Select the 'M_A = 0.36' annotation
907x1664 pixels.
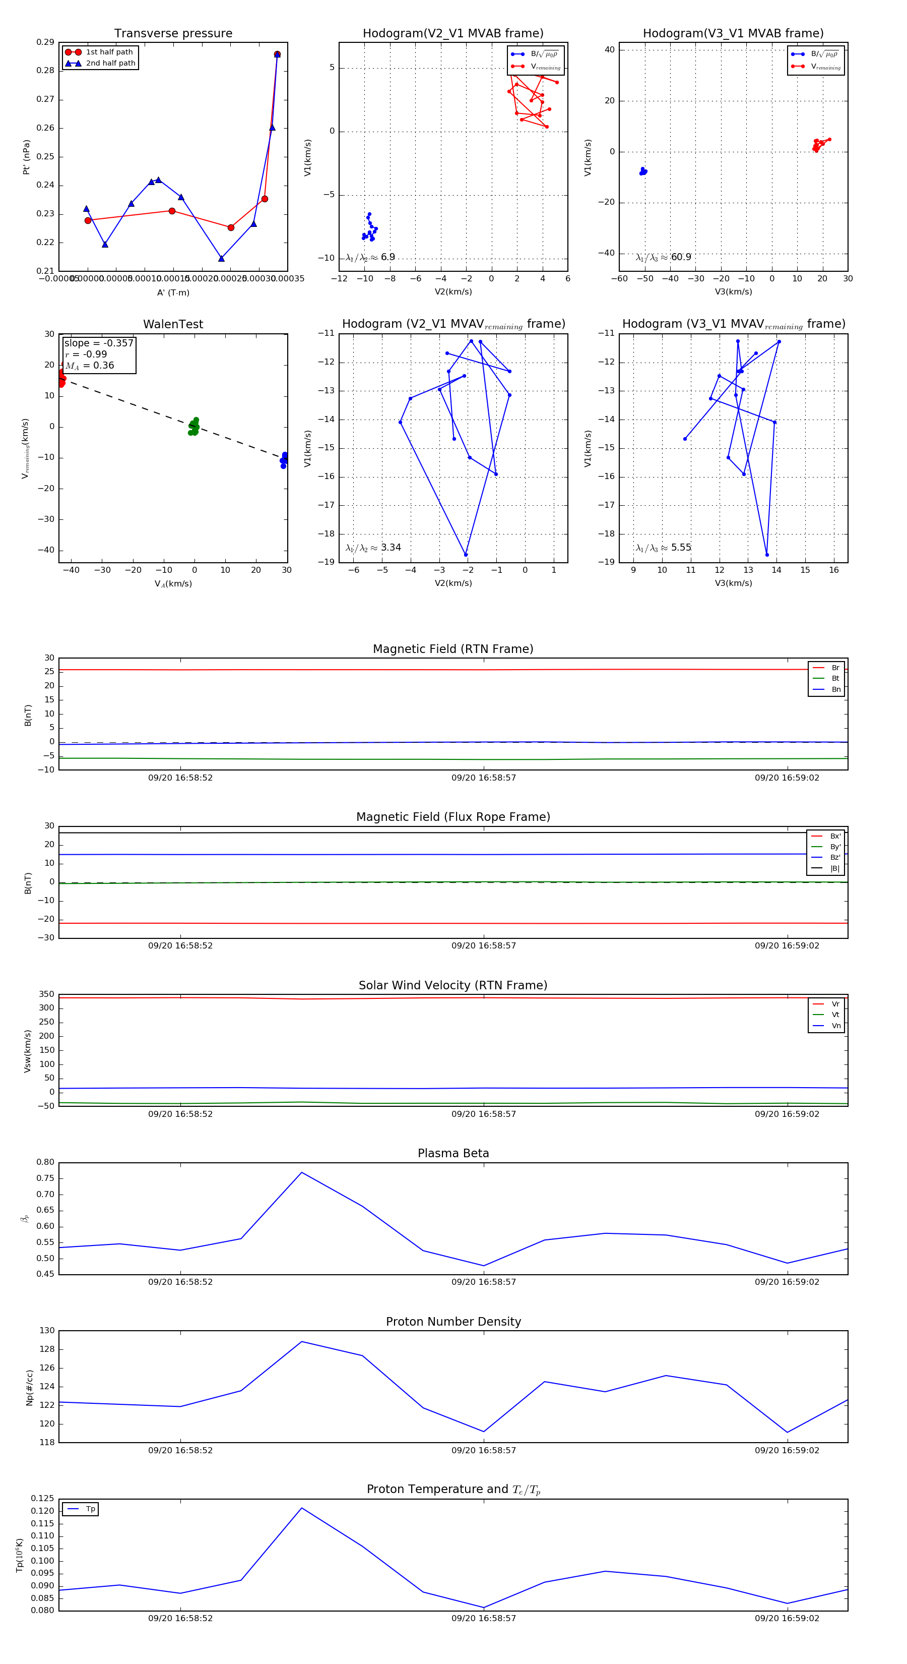[90, 366]
